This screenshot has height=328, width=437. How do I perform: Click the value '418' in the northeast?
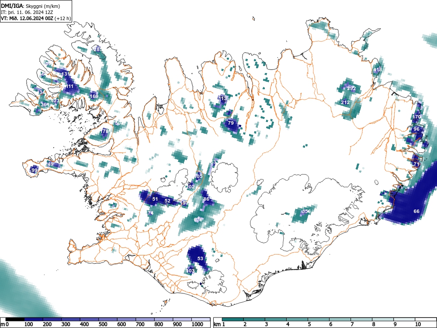pyautogui.click(x=378, y=70)
